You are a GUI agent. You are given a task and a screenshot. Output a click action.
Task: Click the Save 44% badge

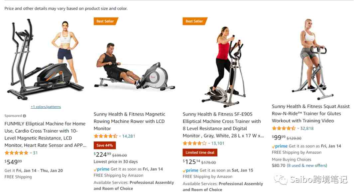105,145
